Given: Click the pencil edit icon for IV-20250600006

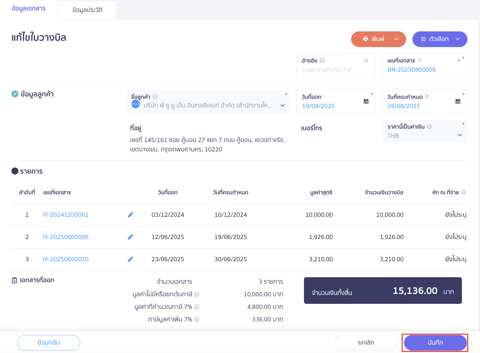Looking at the screenshot, I should point(130,237).
